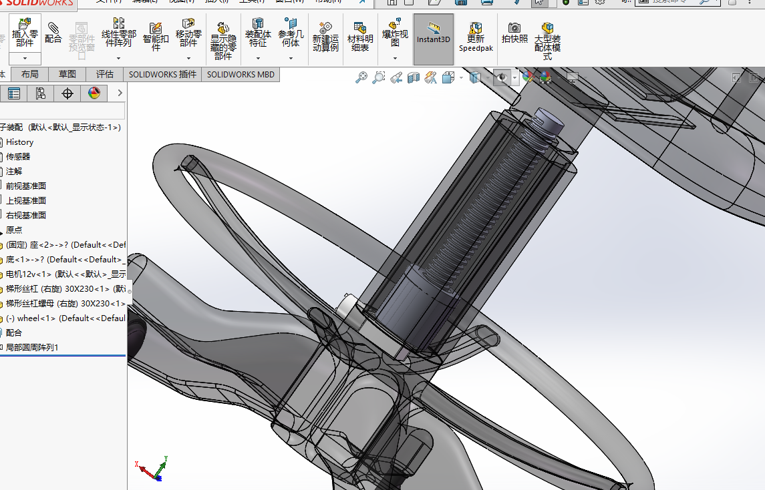Open the Exploded View (爆炸视图) dropdown arrow

395,59
